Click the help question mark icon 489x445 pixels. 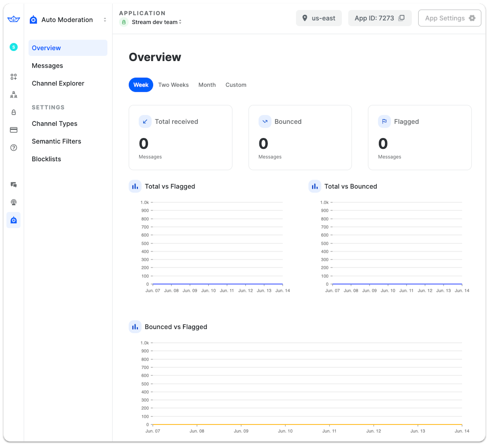click(13, 147)
